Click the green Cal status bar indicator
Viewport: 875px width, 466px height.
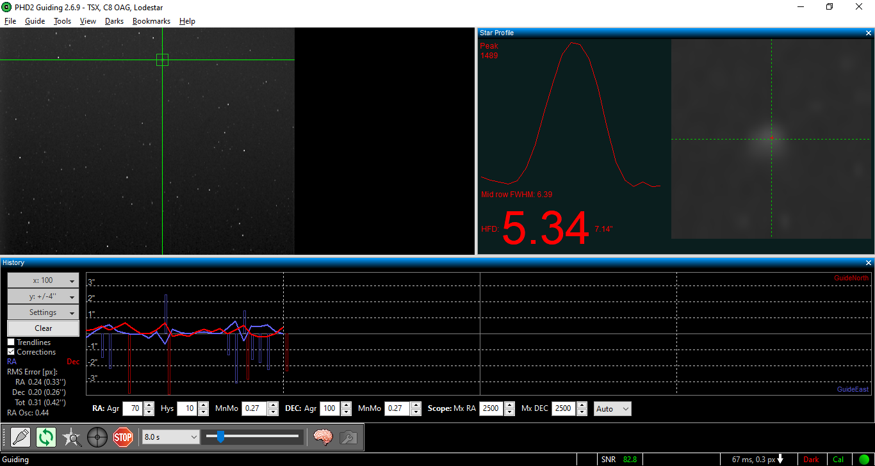tap(838, 460)
